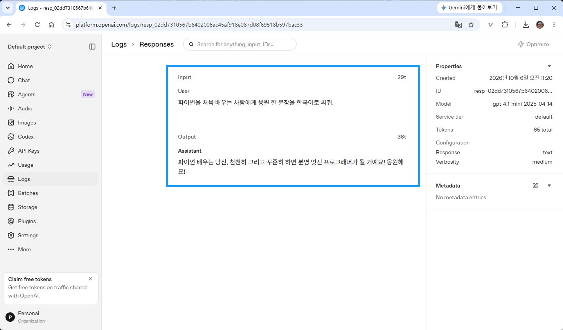Close the Logs browser tab
563x330 pixels.
100,8
